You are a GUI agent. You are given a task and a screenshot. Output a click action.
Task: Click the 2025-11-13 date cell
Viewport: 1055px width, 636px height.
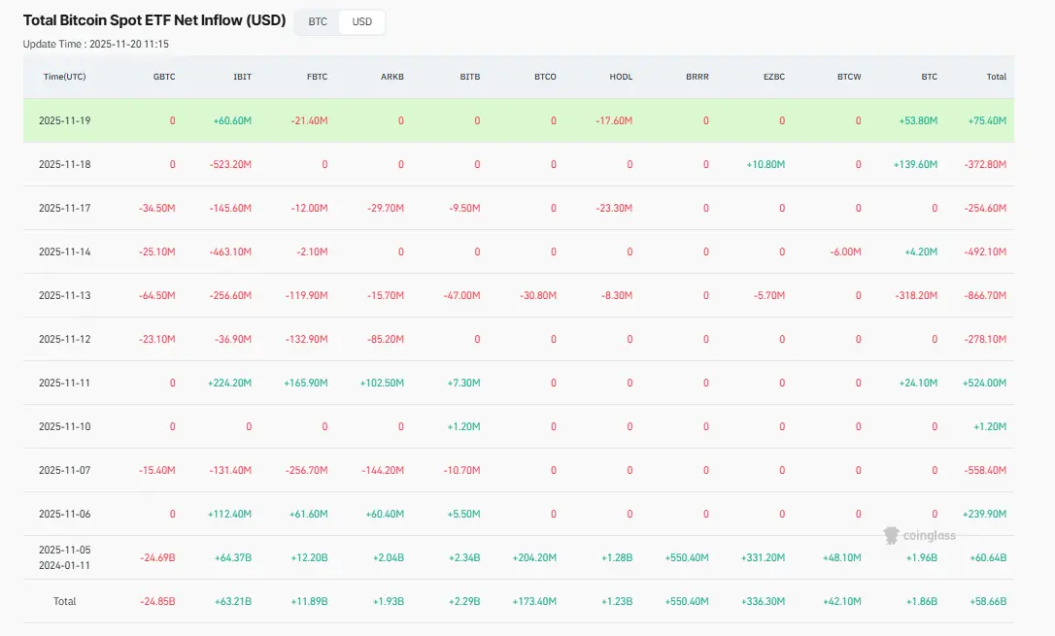point(65,295)
